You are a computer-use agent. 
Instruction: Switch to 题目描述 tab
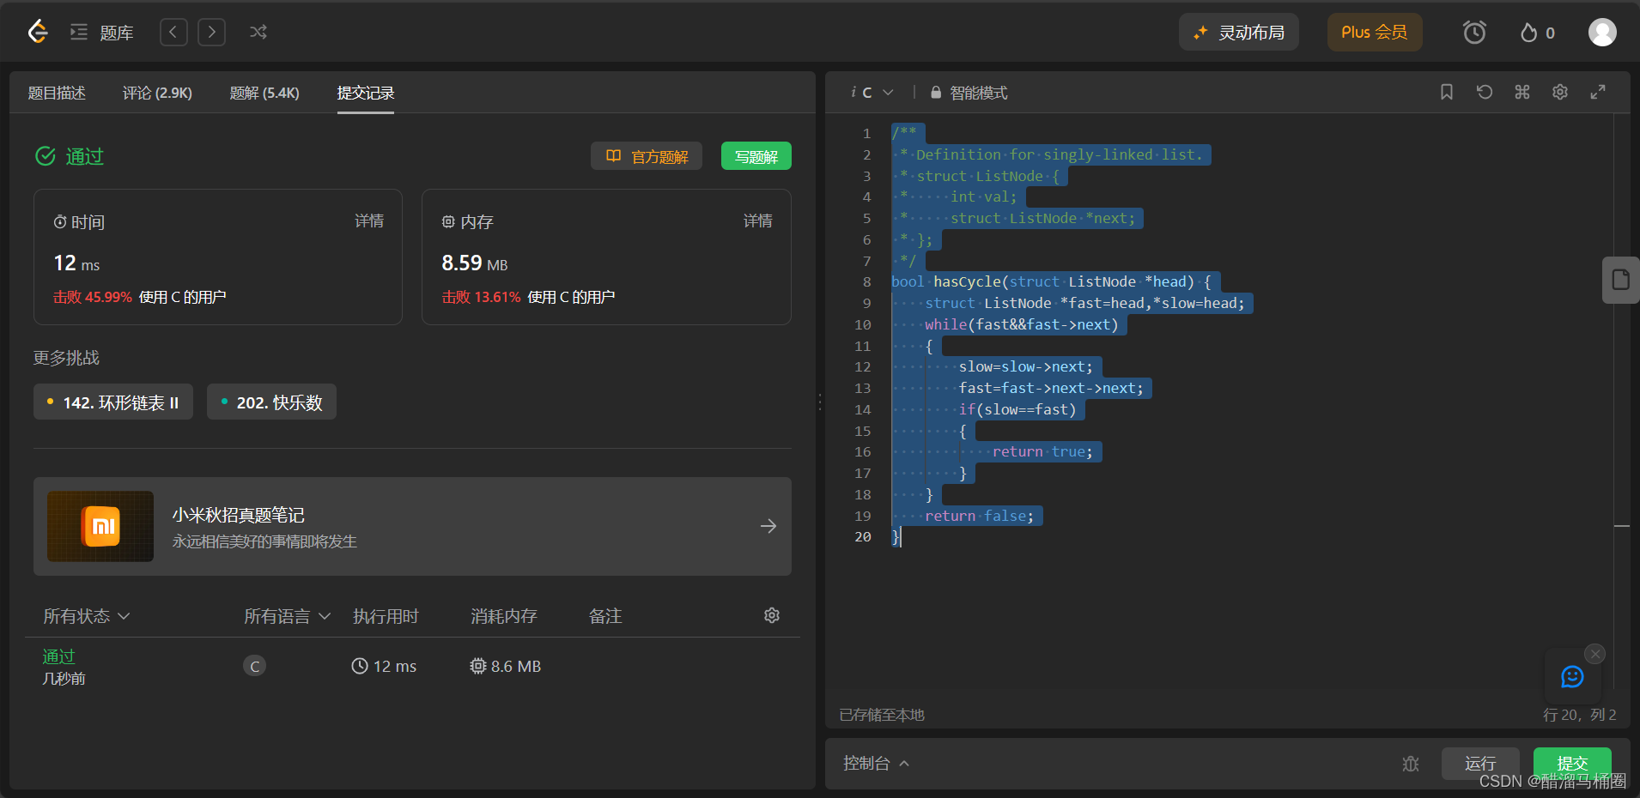[x=57, y=93]
